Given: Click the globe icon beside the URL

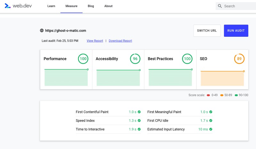Looking at the screenshot, I should point(42,30).
